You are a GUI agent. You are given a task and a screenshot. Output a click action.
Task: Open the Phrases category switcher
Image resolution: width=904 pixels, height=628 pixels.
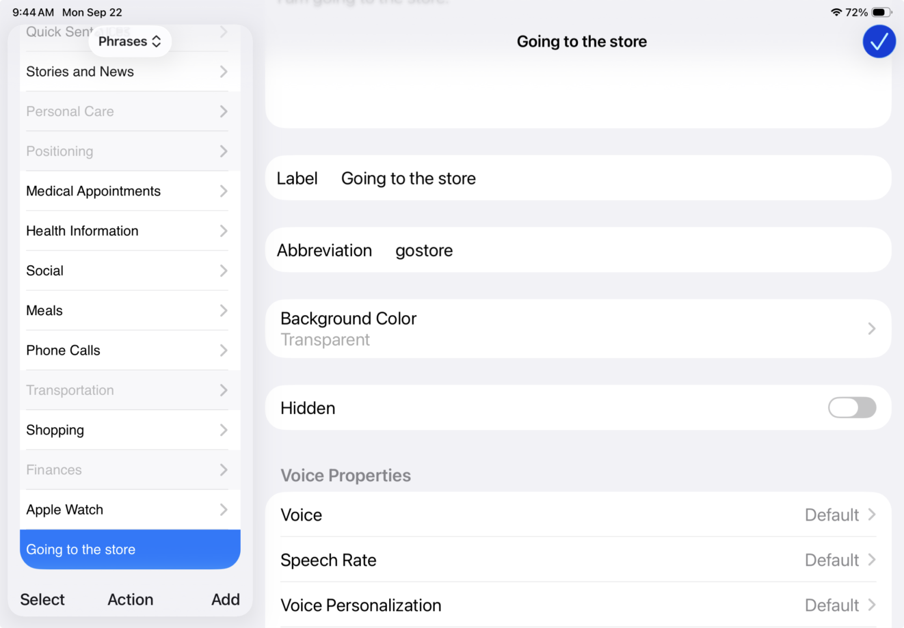click(x=130, y=41)
